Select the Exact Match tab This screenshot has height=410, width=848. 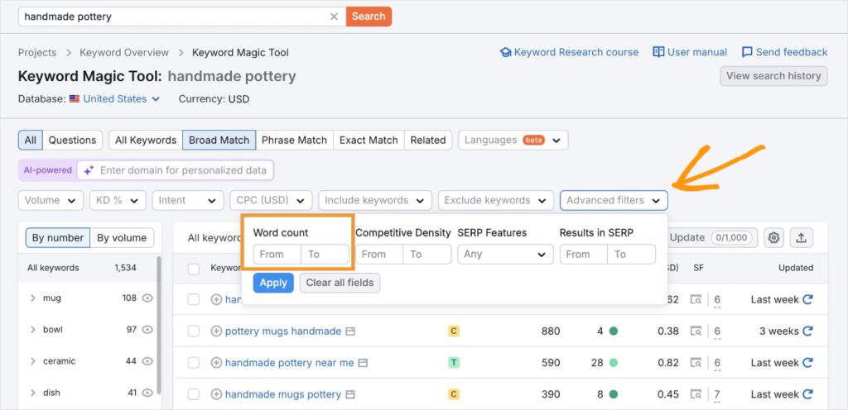369,141
